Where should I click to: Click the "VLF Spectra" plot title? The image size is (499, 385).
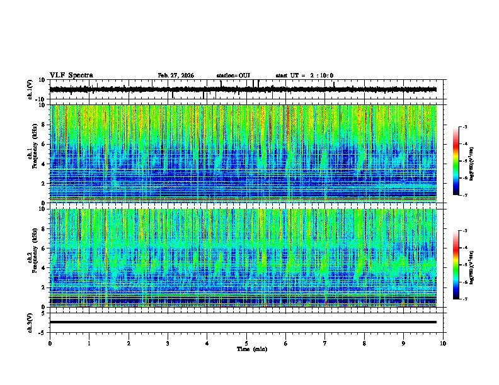click(71, 75)
